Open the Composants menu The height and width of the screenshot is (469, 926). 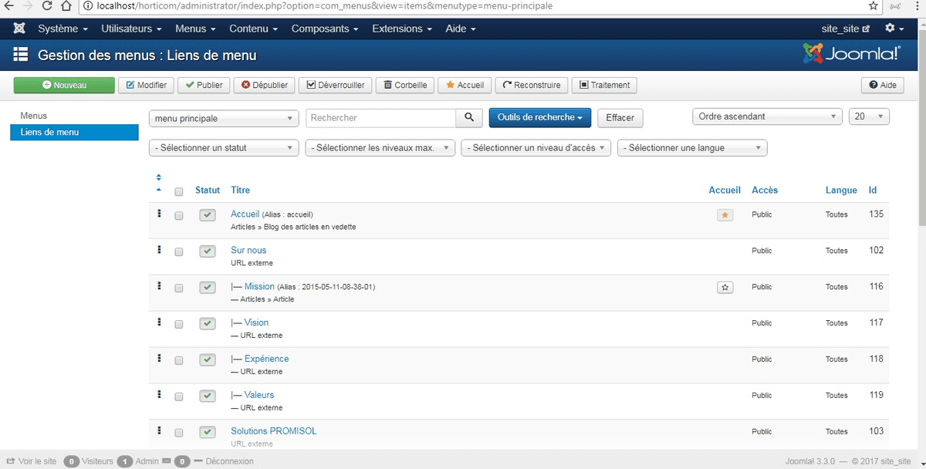tap(325, 29)
